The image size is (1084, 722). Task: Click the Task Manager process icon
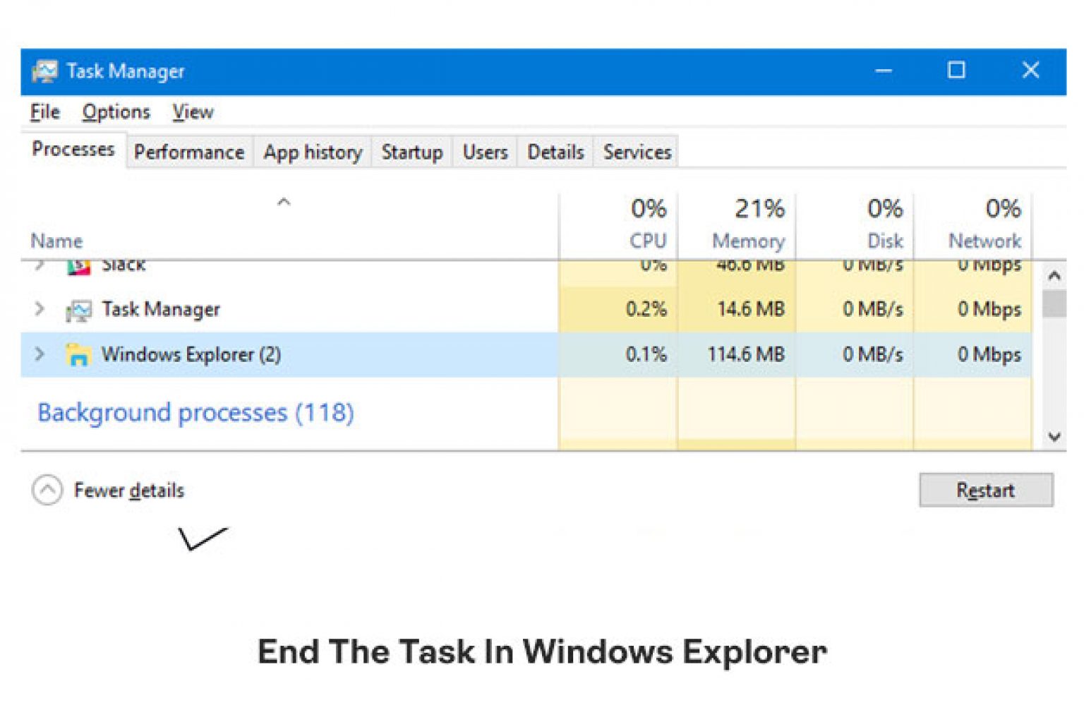pyautogui.click(x=79, y=308)
